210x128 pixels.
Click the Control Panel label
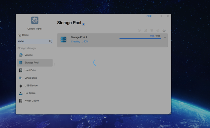click(35, 29)
